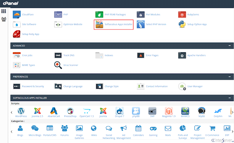Image resolution: width=234 pixels, height=143 pixels.
Task: Open the Site Software icon
Action: (x=16, y=24)
